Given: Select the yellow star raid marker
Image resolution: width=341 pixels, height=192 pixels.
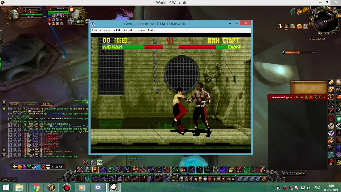Looking at the screenshot, I should click(x=15, y=167).
